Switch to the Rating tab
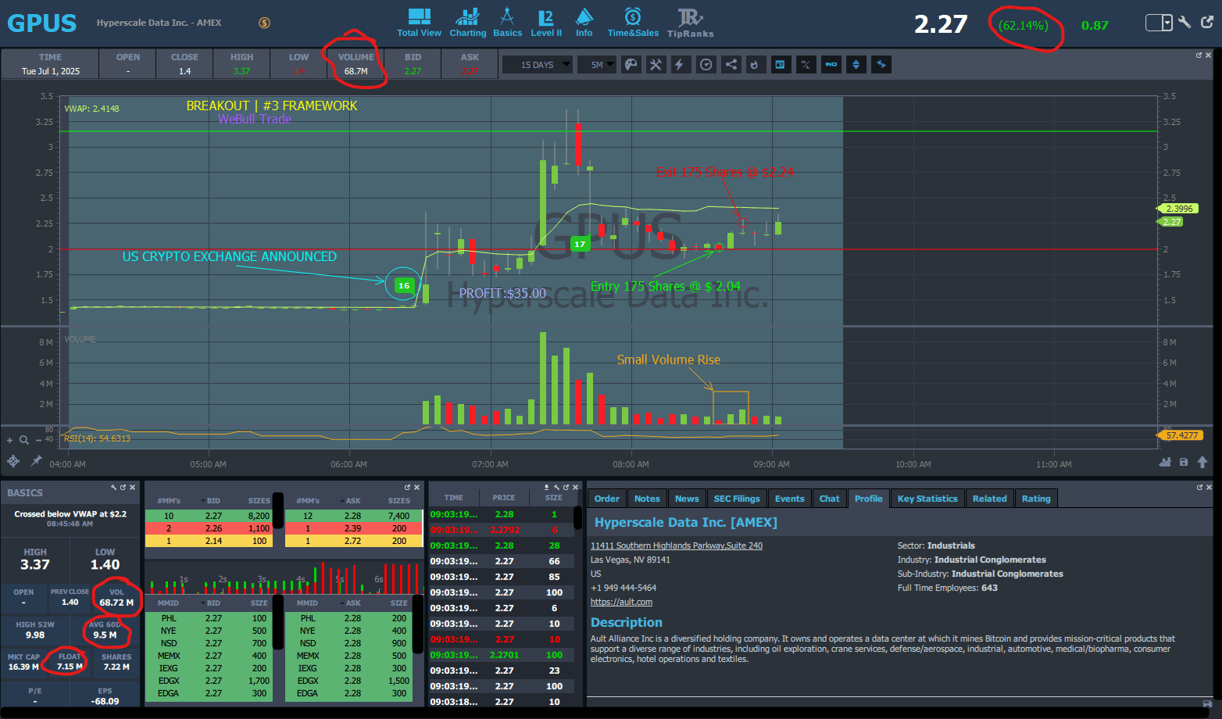Image resolution: width=1222 pixels, height=719 pixels. [x=1036, y=499]
